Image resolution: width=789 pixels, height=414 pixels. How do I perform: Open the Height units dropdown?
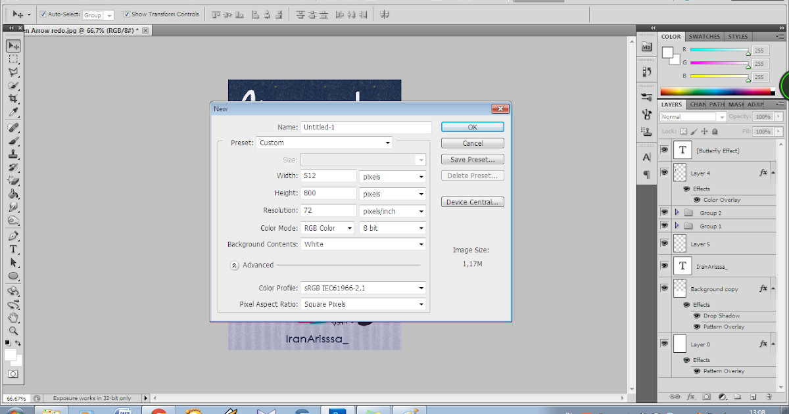tap(393, 194)
